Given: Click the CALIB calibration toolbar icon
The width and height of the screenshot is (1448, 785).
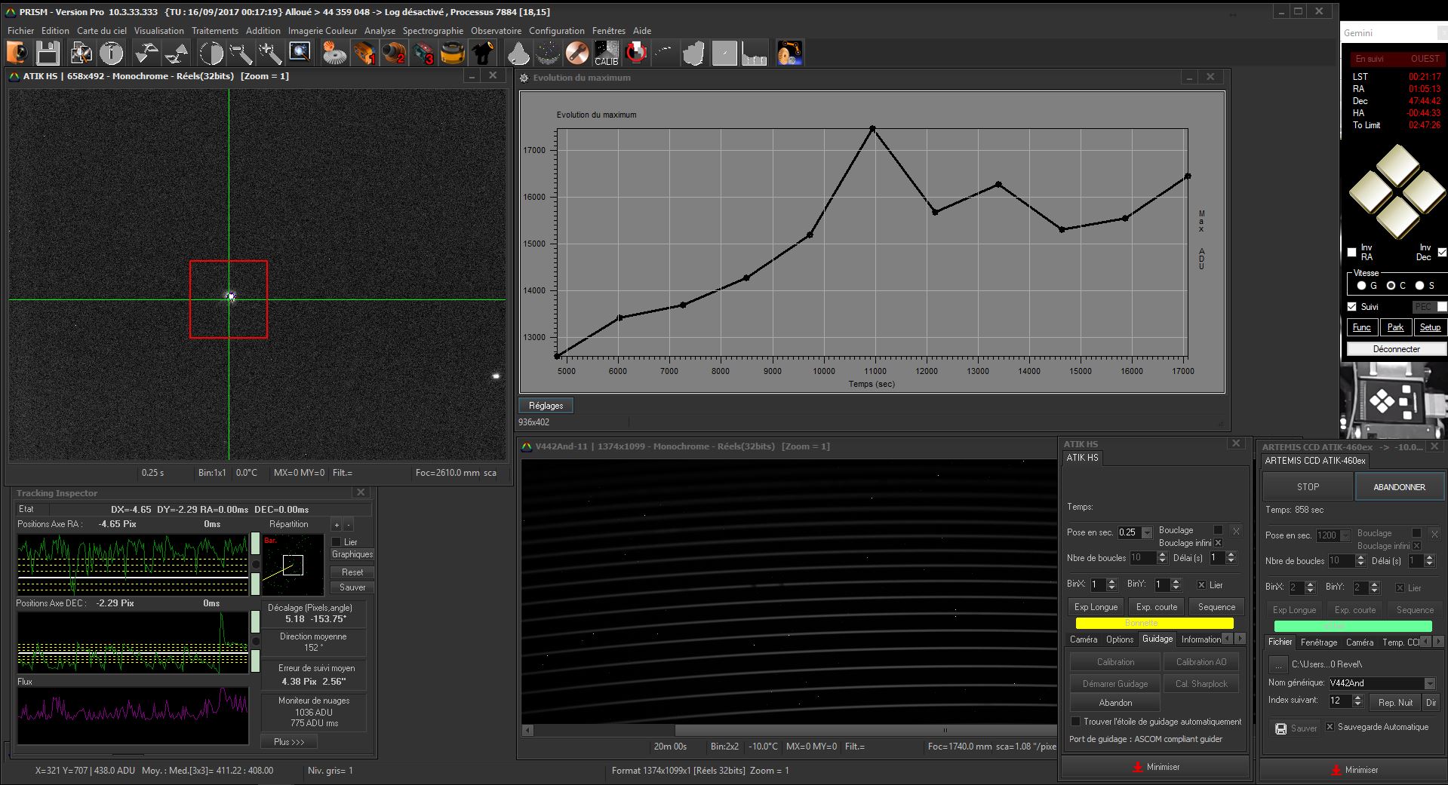Looking at the screenshot, I should pos(606,54).
